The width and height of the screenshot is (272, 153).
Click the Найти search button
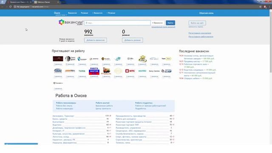tap(170, 23)
